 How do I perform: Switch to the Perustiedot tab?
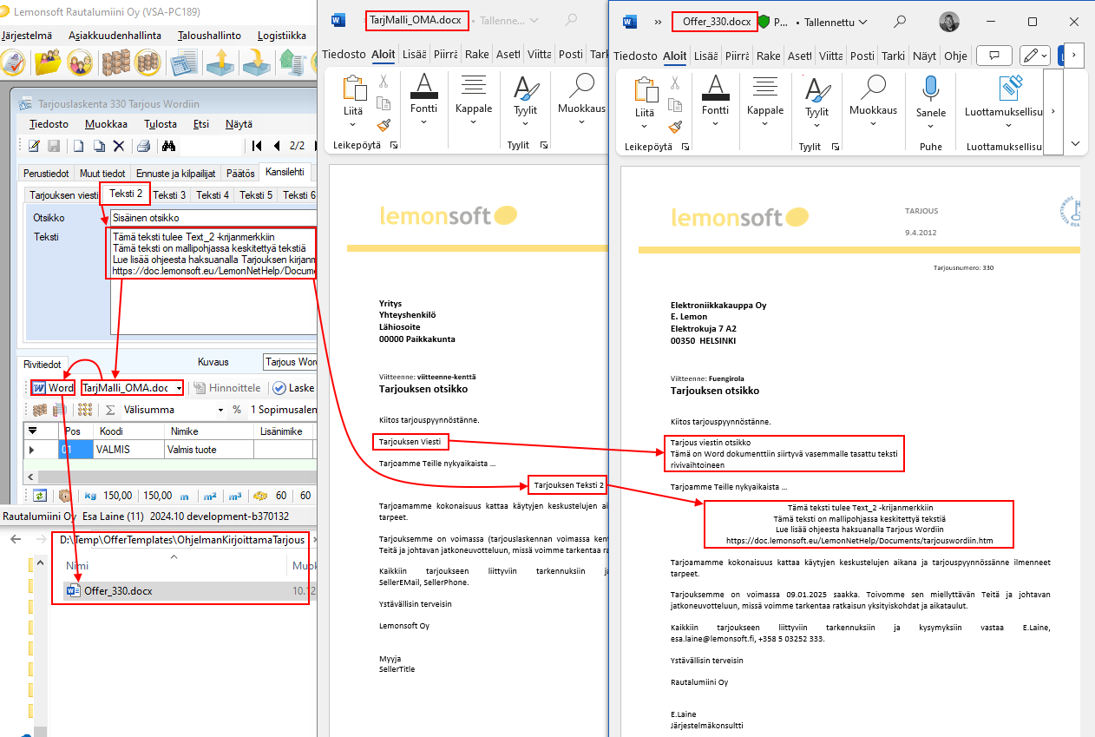[46, 174]
